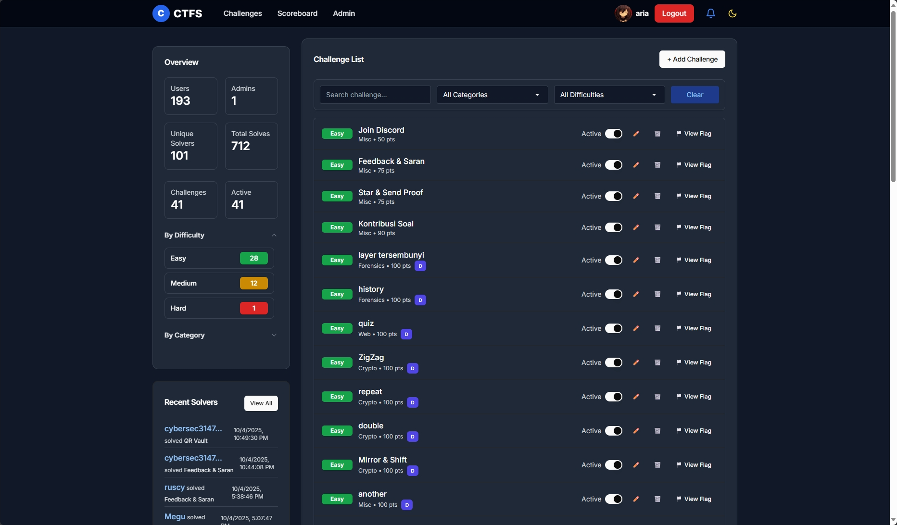Toggle Star & Send Proof active switch
897x525 pixels.
(x=614, y=196)
